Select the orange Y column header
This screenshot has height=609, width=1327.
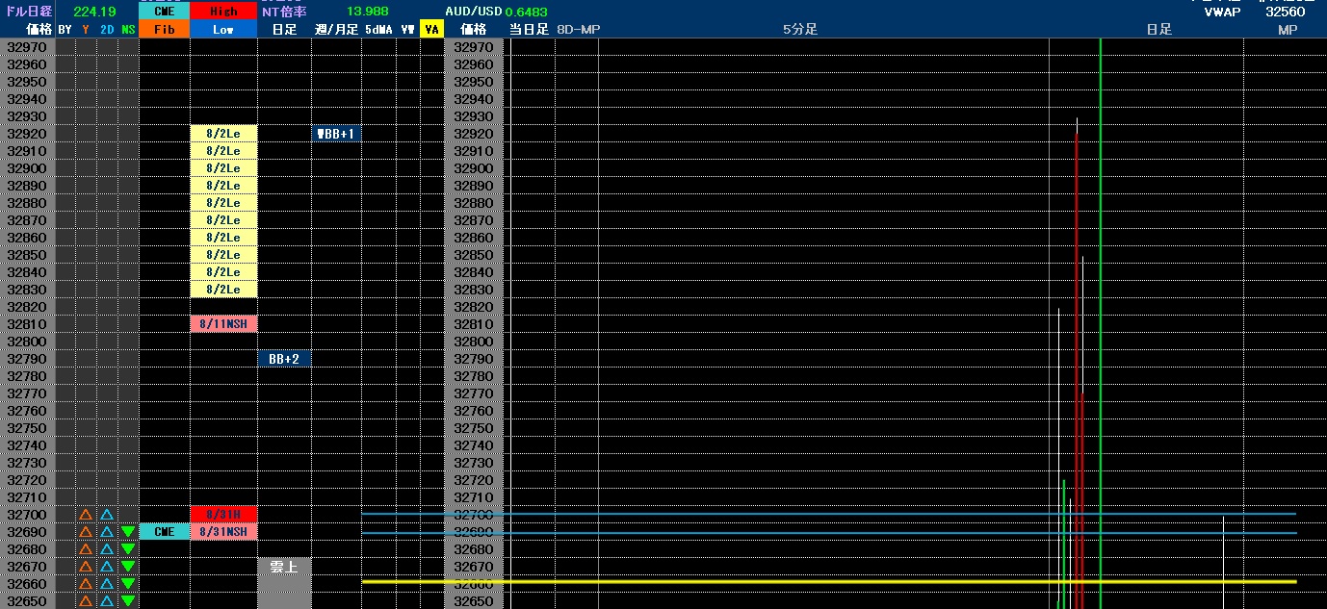(x=86, y=30)
